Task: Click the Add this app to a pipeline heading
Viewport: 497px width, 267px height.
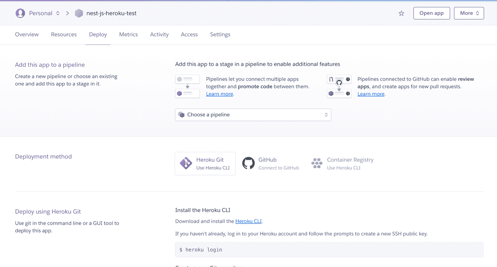Action: (x=50, y=65)
